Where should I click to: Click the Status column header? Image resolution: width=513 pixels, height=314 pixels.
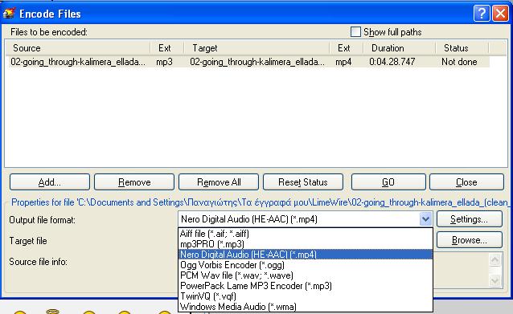pos(462,48)
